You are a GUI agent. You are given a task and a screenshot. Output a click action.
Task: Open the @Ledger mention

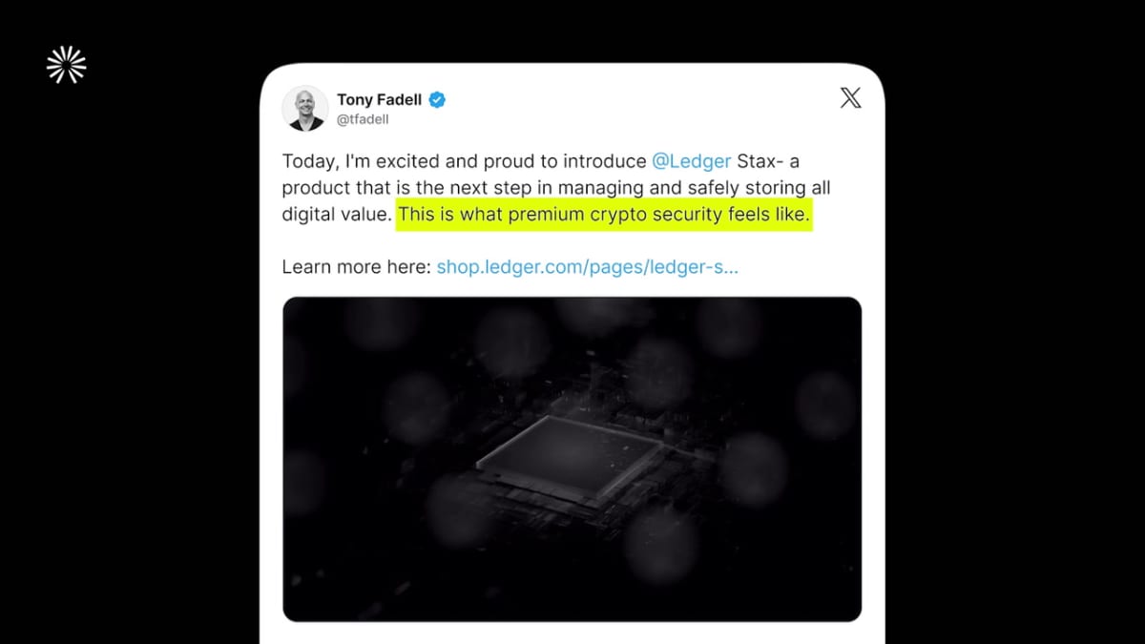tap(691, 161)
